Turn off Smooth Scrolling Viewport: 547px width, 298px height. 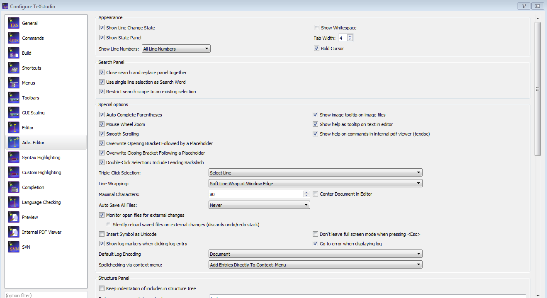[102, 134]
